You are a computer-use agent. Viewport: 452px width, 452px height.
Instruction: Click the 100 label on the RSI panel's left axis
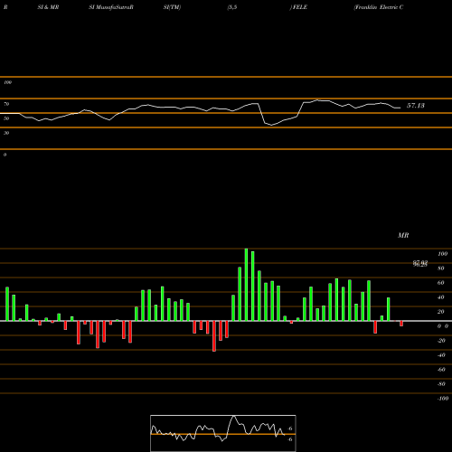click(x=7, y=82)
